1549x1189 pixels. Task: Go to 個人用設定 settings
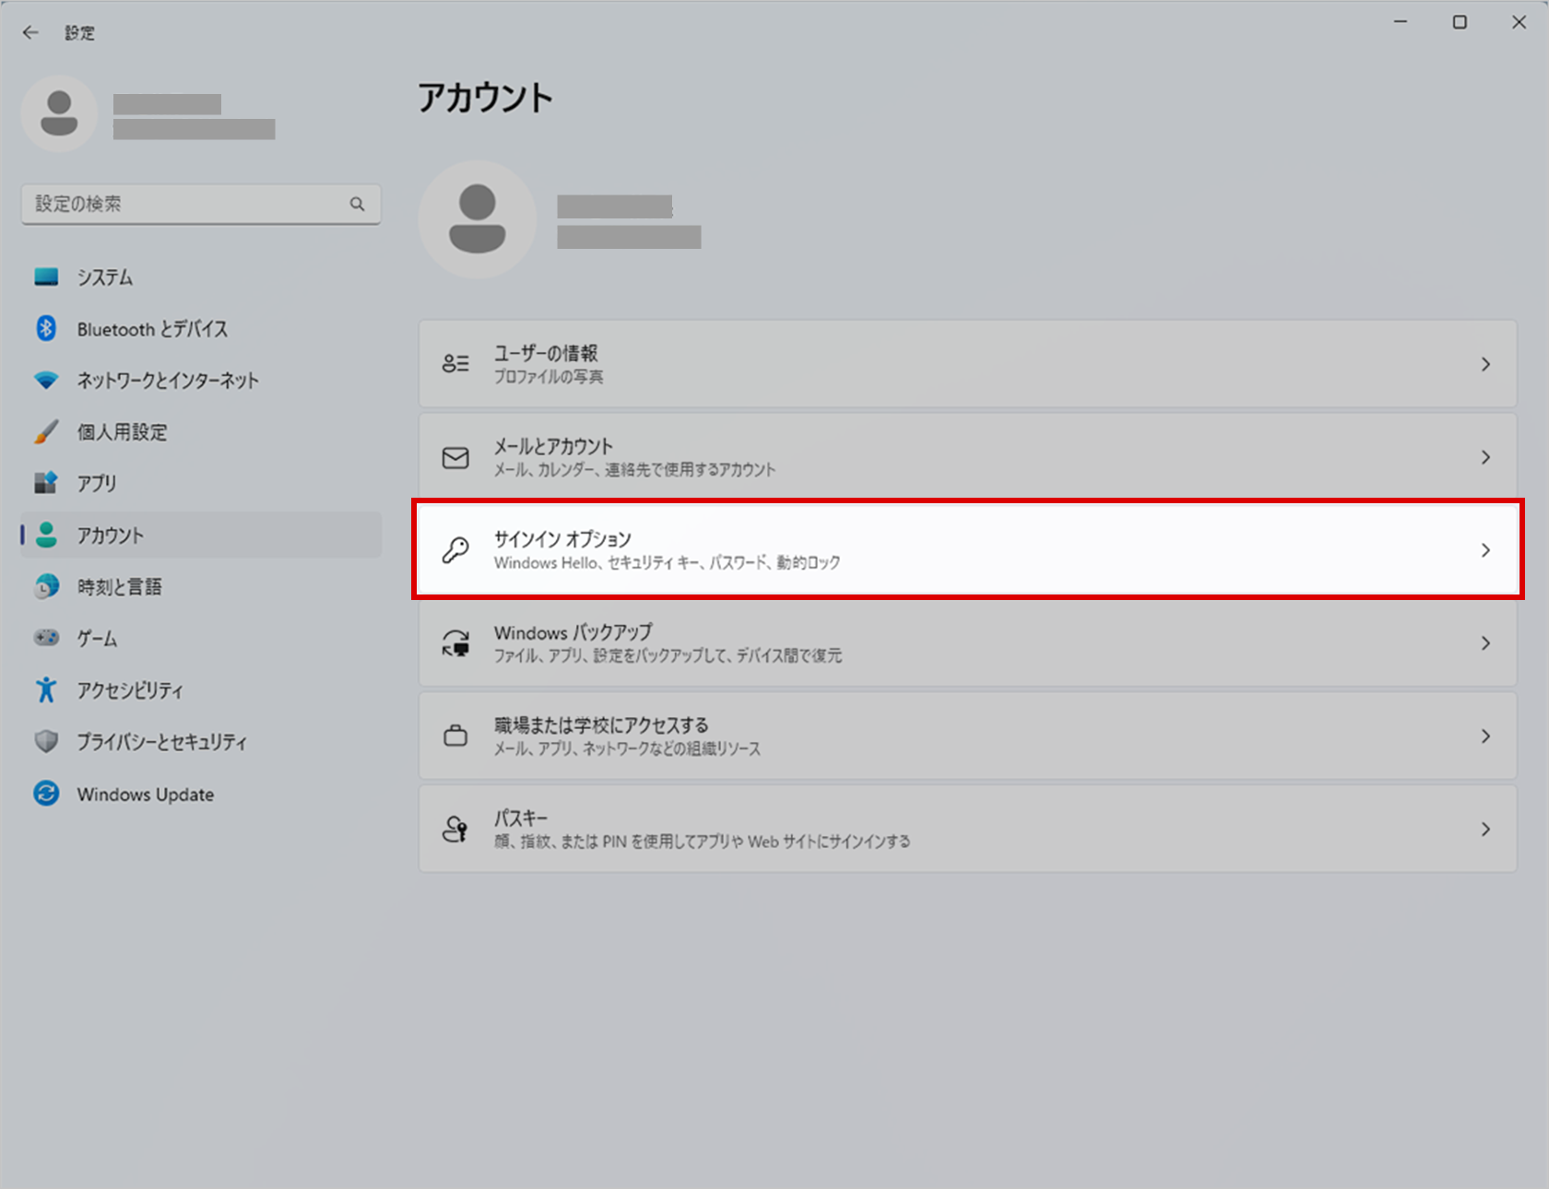pyautogui.click(x=123, y=432)
